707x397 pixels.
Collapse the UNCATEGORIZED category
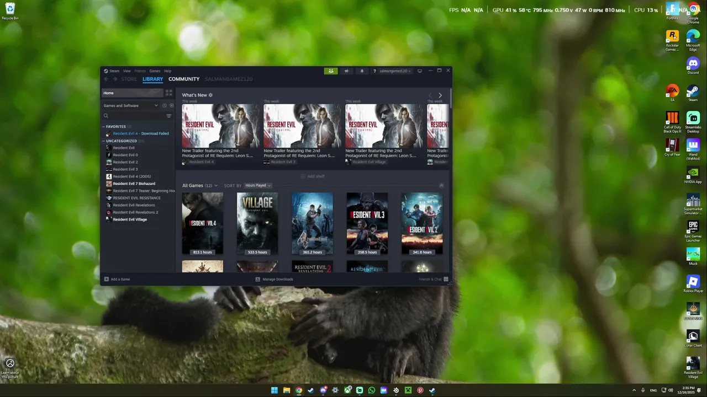click(x=103, y=141)
